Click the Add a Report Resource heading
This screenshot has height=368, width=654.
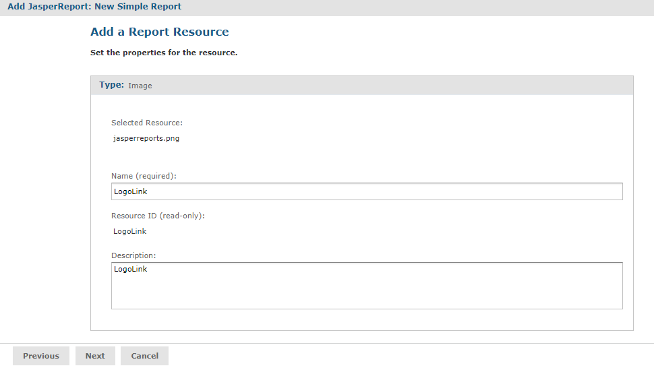(160, 32)
